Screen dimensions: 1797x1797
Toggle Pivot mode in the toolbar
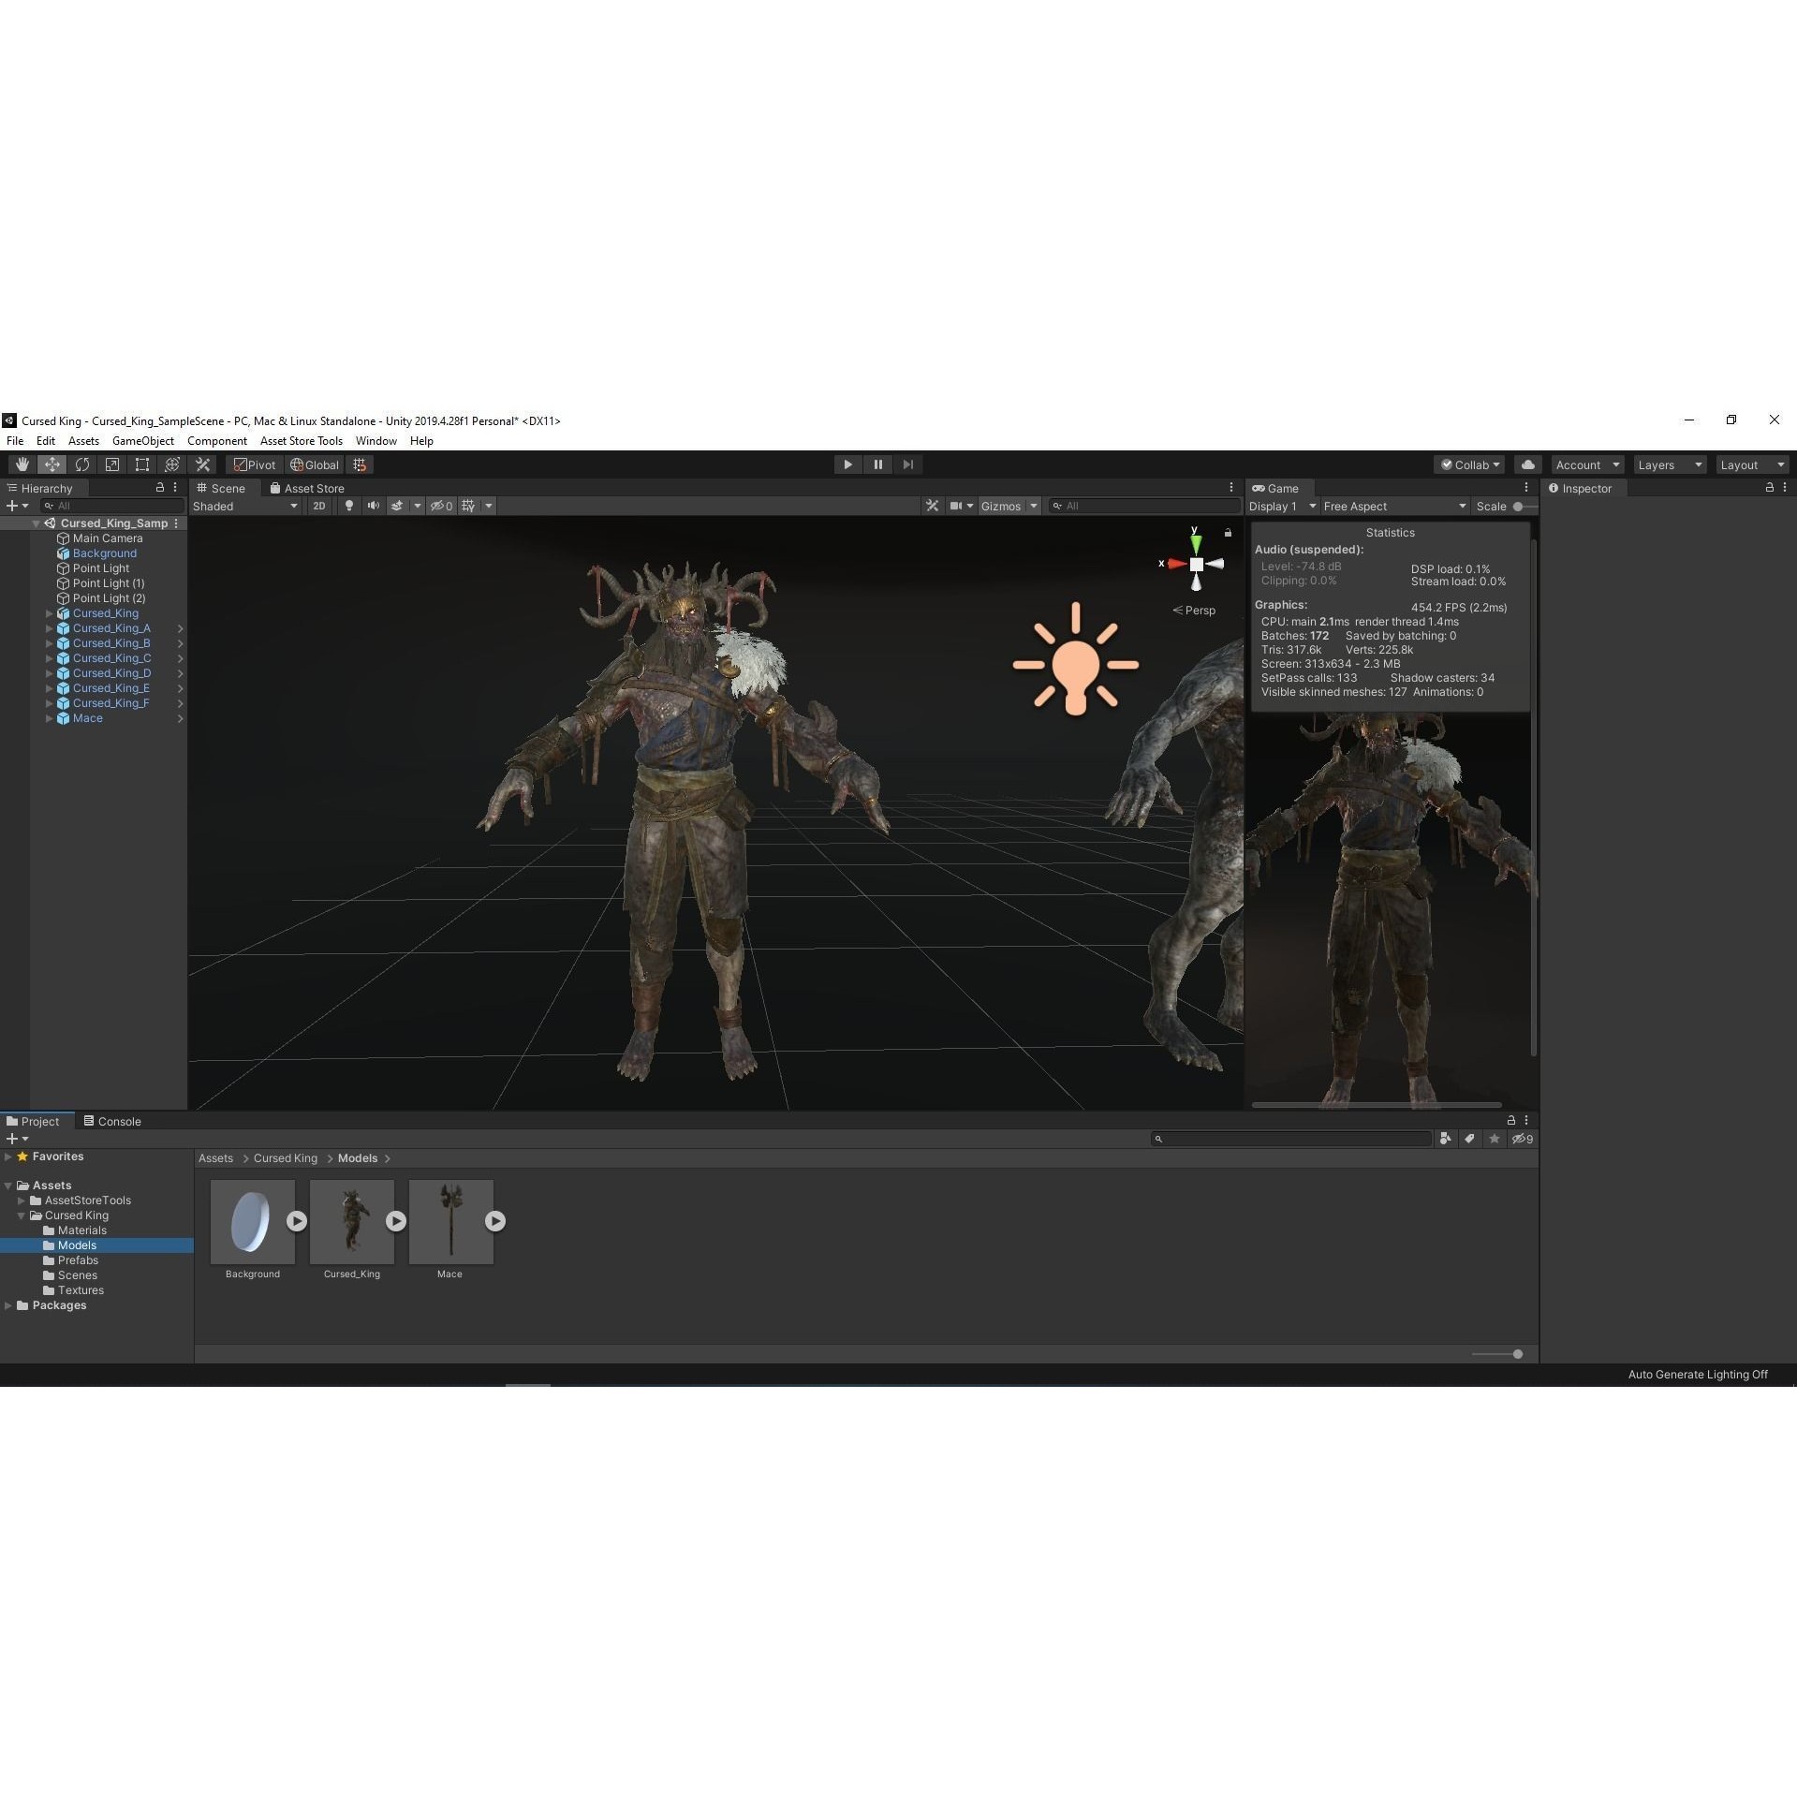point(254,464)
